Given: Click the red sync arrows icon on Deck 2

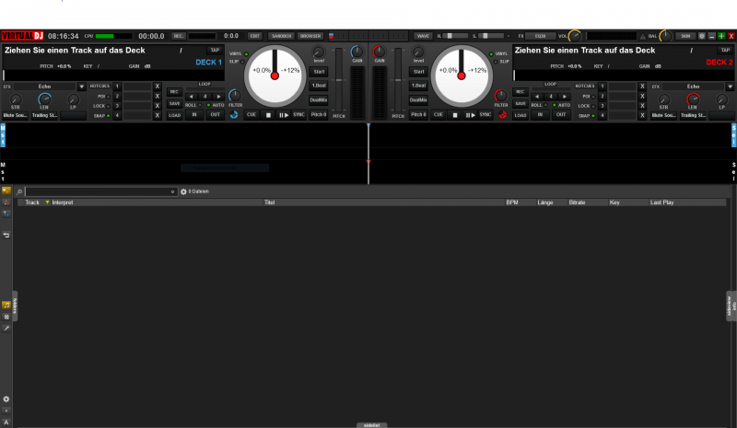Looking at the screenshot, I should [x=502, y=115].
